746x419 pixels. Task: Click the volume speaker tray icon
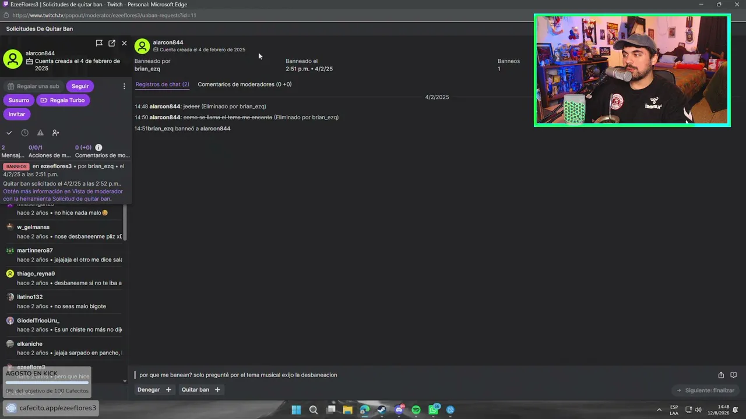click(698, 410)
